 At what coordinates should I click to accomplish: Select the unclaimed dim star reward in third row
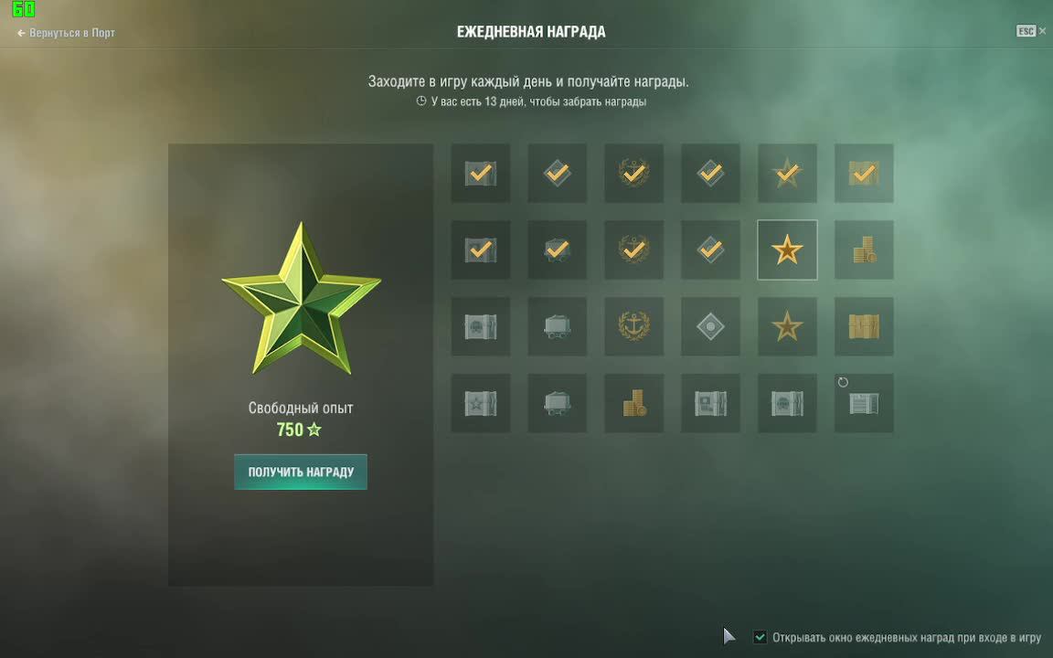pos(787,326)
